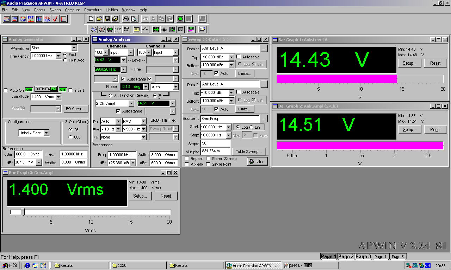451x270 pixels.
Task: Click Setup... in Bar Graph 1
Action: coord(409,63)
